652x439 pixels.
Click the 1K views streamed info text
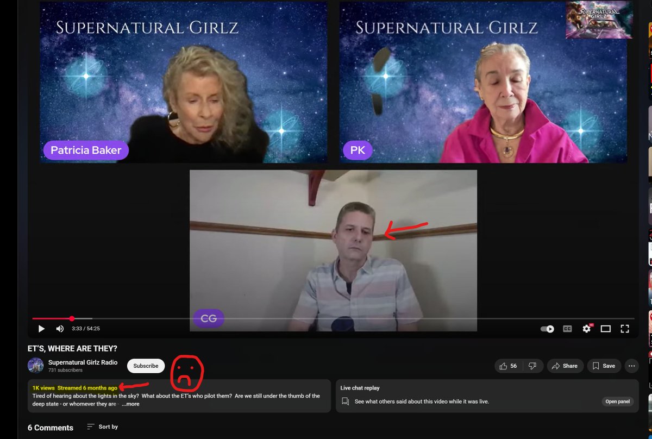(x=75, y=388)
